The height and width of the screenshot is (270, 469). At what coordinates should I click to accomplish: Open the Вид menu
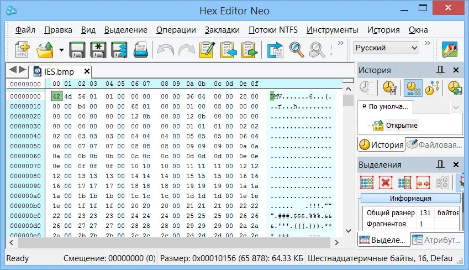point(88,30)
